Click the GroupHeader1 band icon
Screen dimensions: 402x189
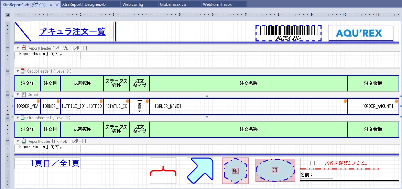[x=24, y=71]
